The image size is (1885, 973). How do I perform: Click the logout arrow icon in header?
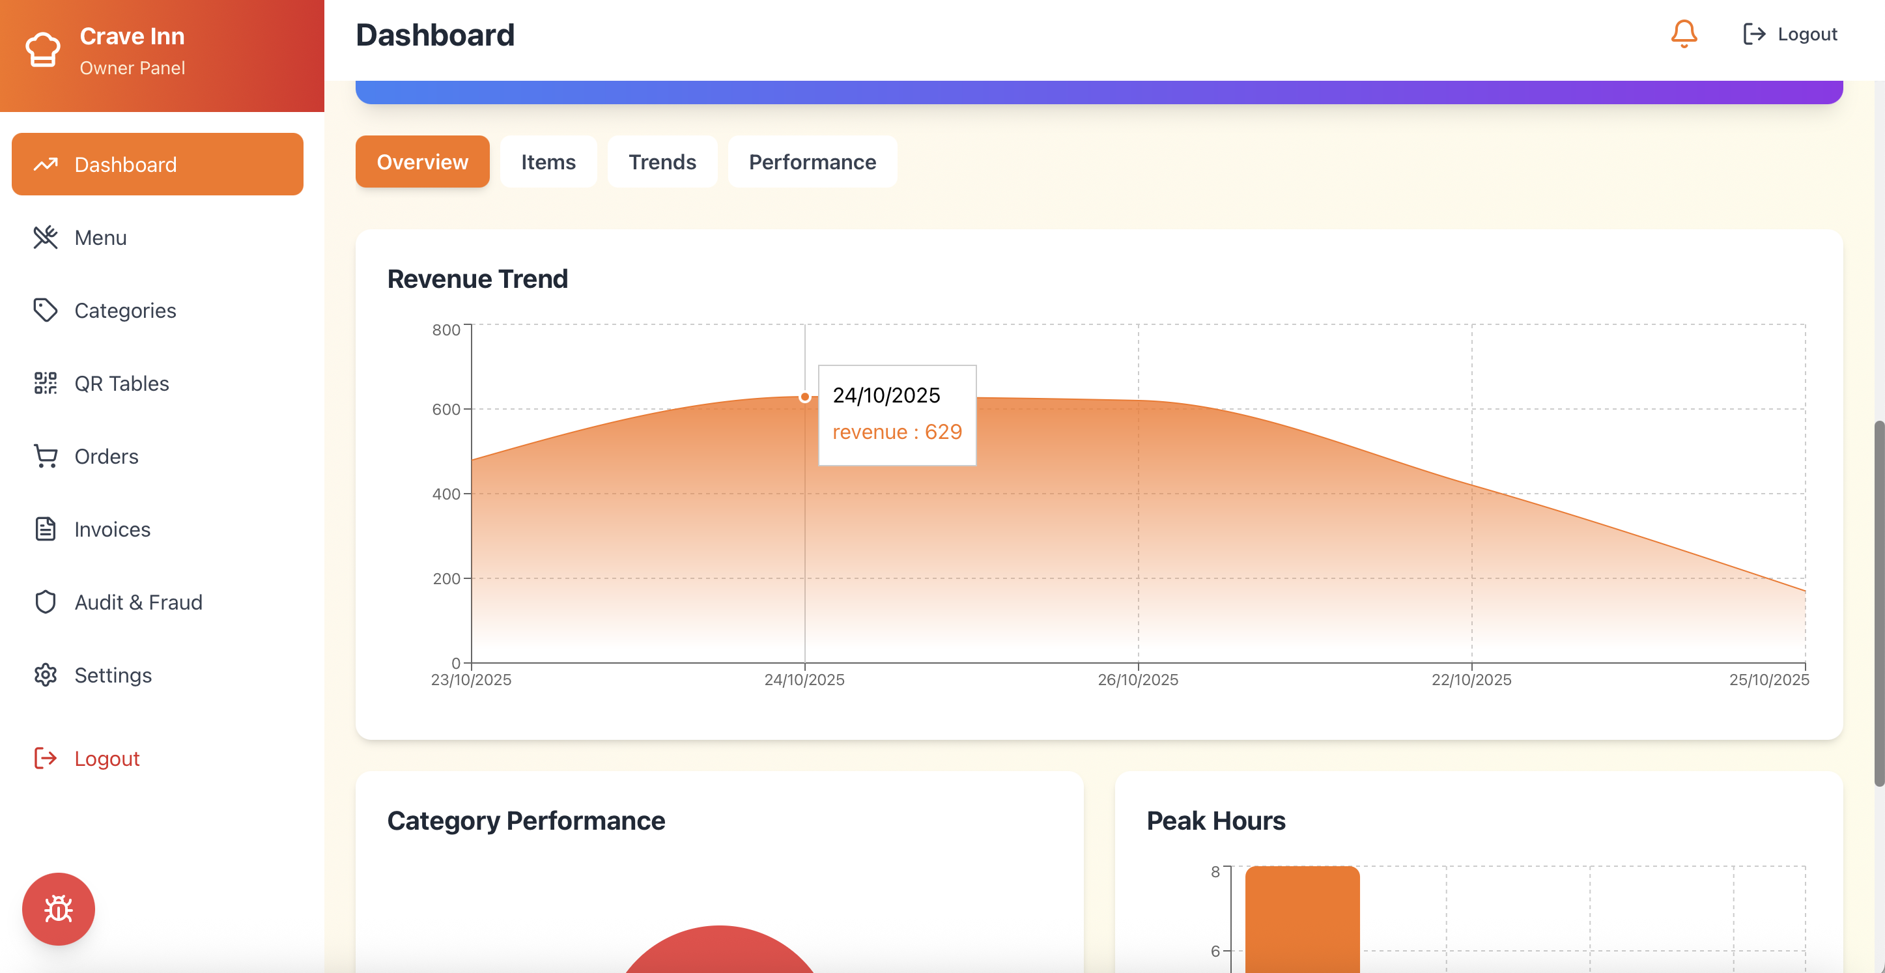coord(1754,34)
